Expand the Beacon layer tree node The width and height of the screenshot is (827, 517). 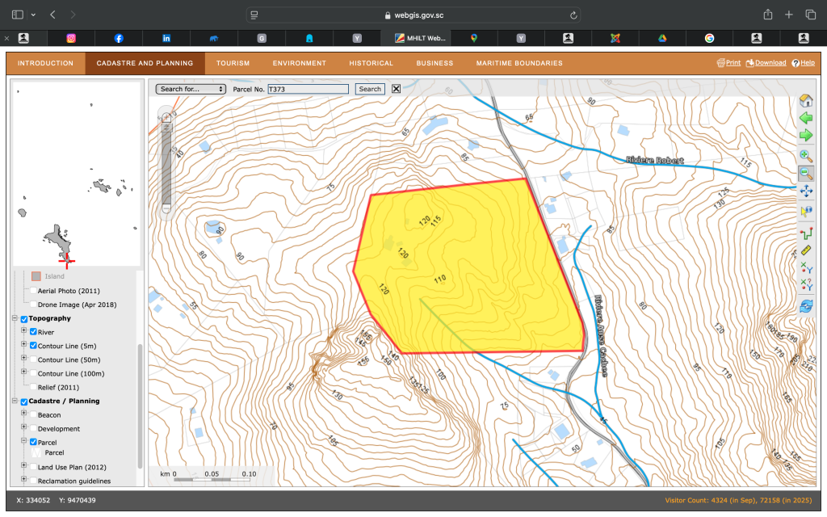click(24, 414)
